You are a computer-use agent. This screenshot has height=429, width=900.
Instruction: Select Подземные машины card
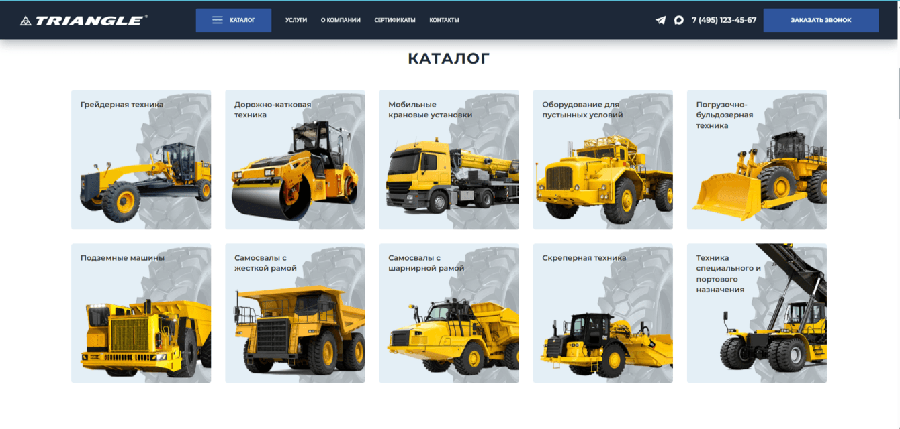click(141, 313)
